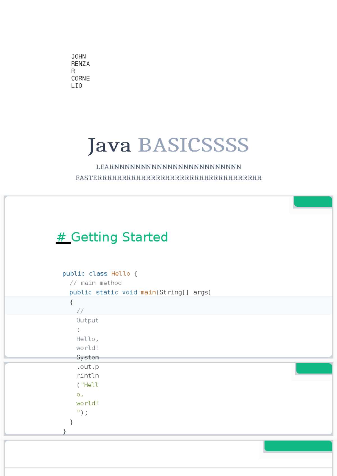Click the # anchor before Getting Started
The width and height of the screenshot is (337, 476).
coord(61,237)
